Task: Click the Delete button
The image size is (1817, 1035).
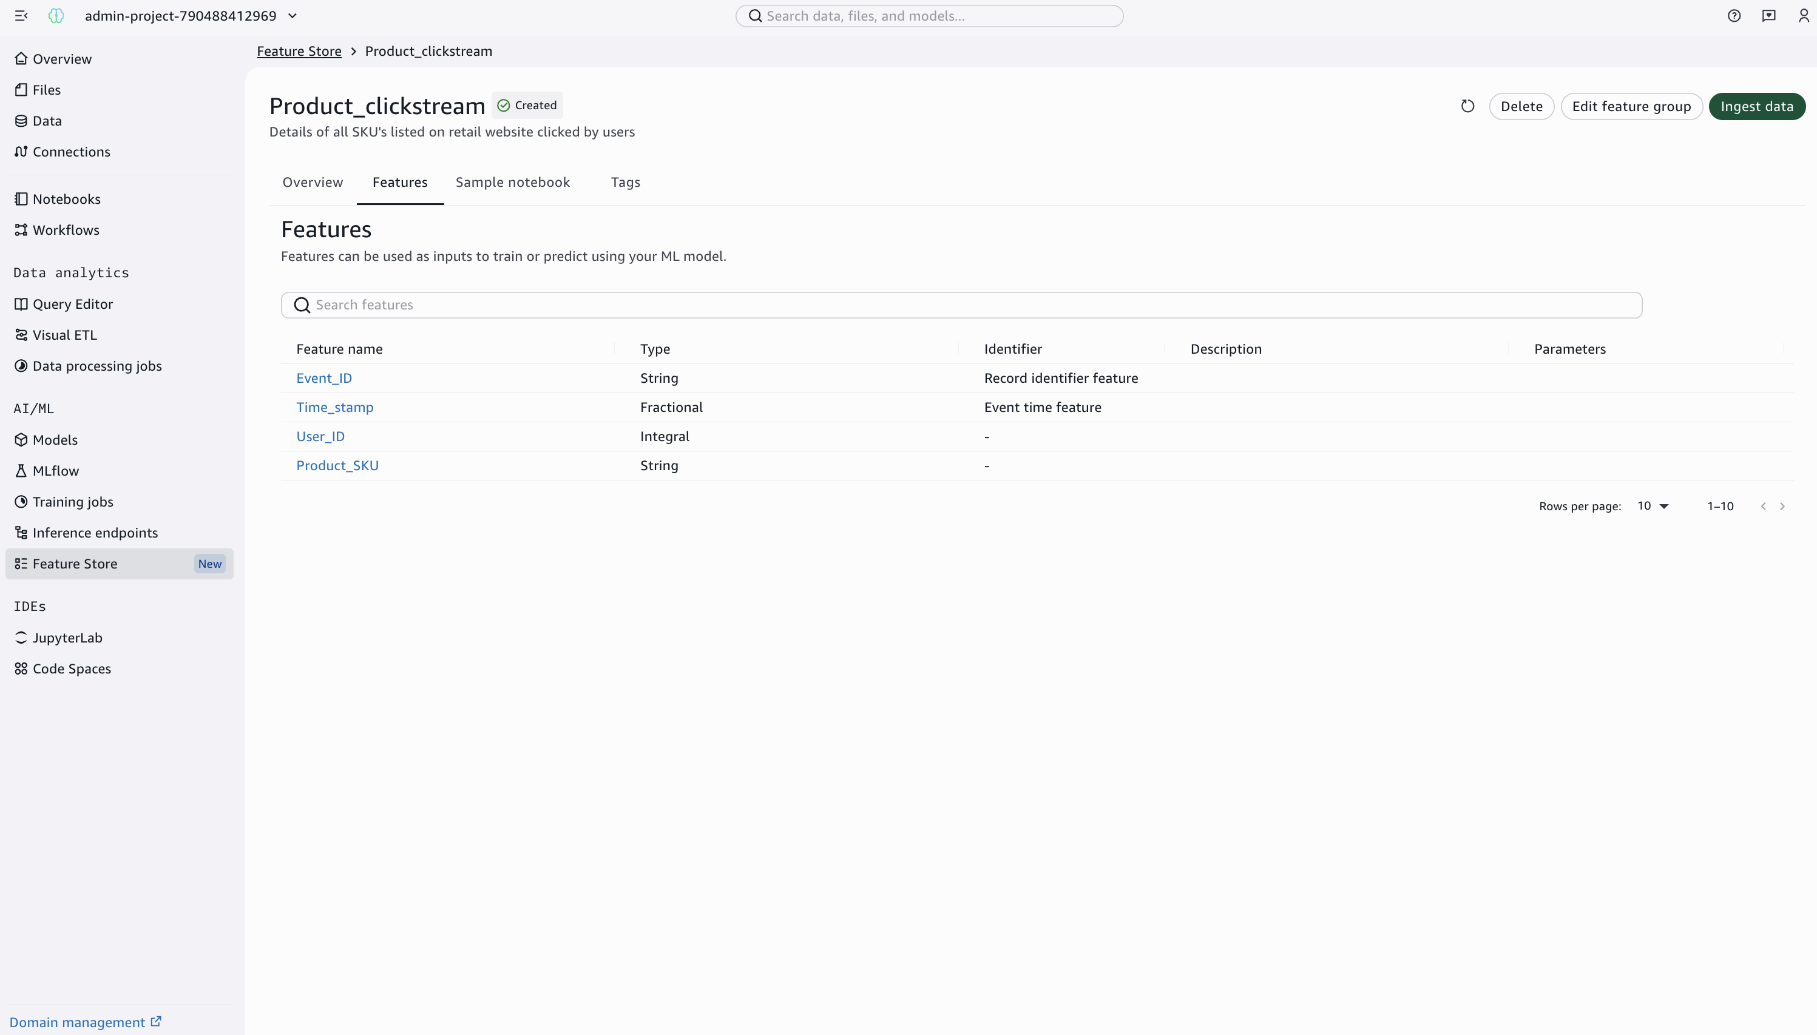Action: (x=1521, y=107)
